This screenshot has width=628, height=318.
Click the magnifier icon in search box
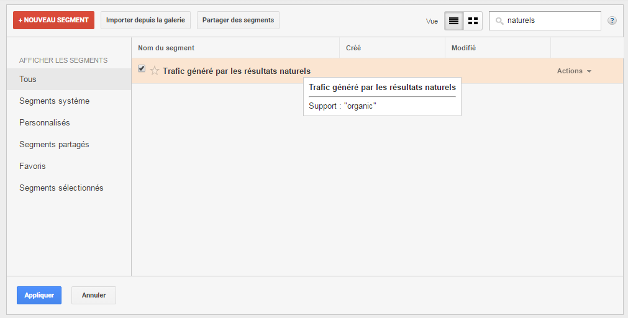coord(499,21)
